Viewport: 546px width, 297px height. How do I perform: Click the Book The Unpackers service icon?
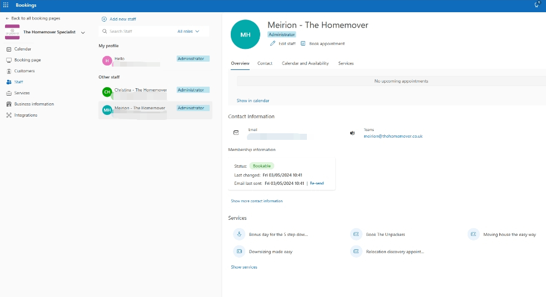pos(356,234)
